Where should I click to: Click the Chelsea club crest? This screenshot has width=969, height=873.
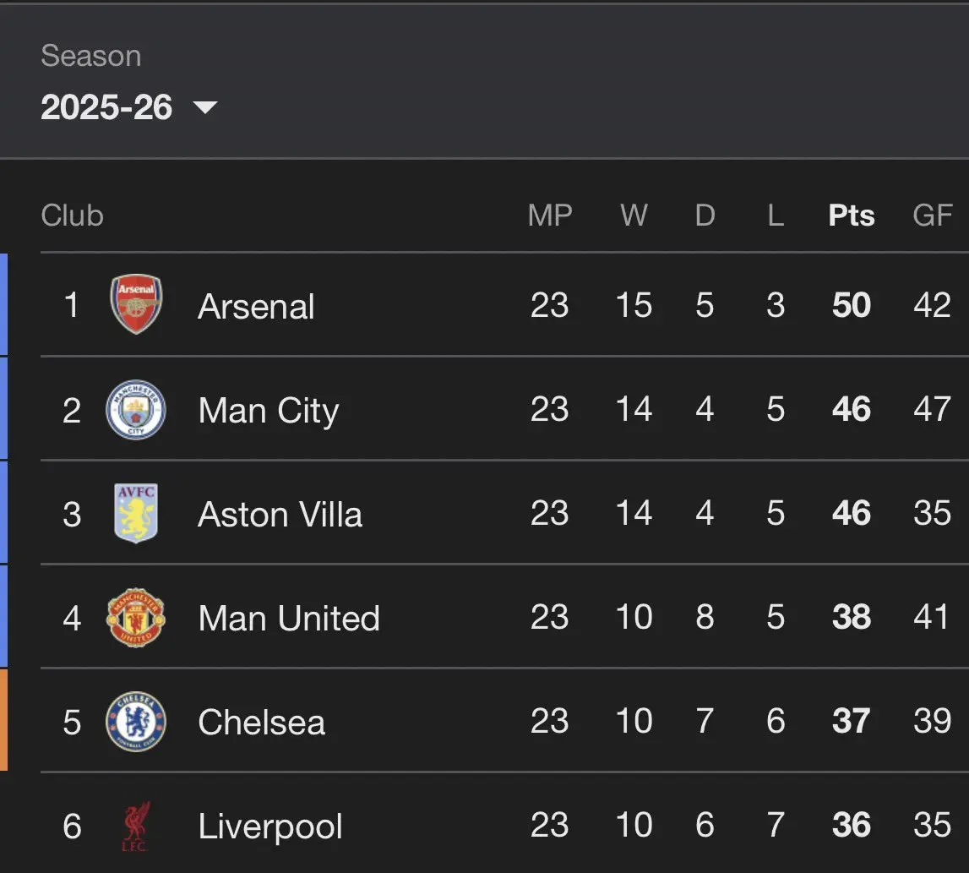[136, 722]
